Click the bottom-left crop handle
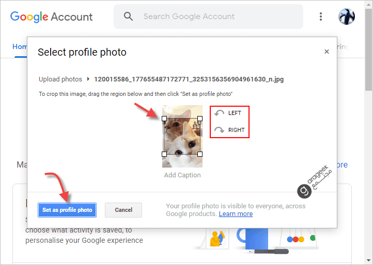This screenshot has width=373, height=265. pos(164,154)
